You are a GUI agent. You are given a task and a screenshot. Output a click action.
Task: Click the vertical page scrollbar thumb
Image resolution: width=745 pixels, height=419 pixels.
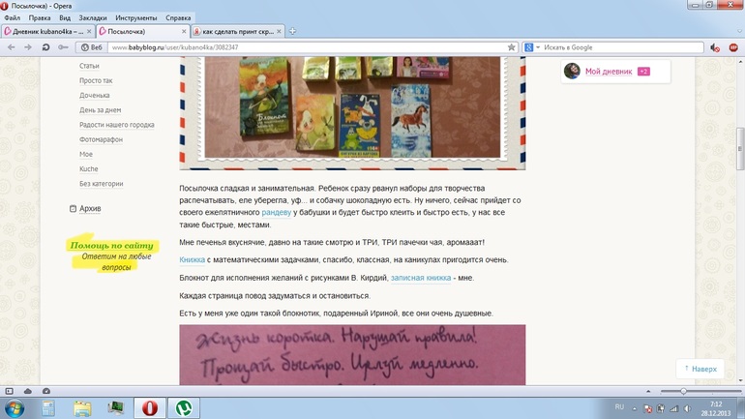[740, 149]
